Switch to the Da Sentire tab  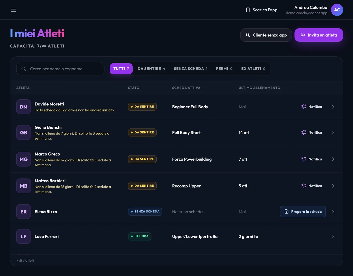[x=151, y=69]
